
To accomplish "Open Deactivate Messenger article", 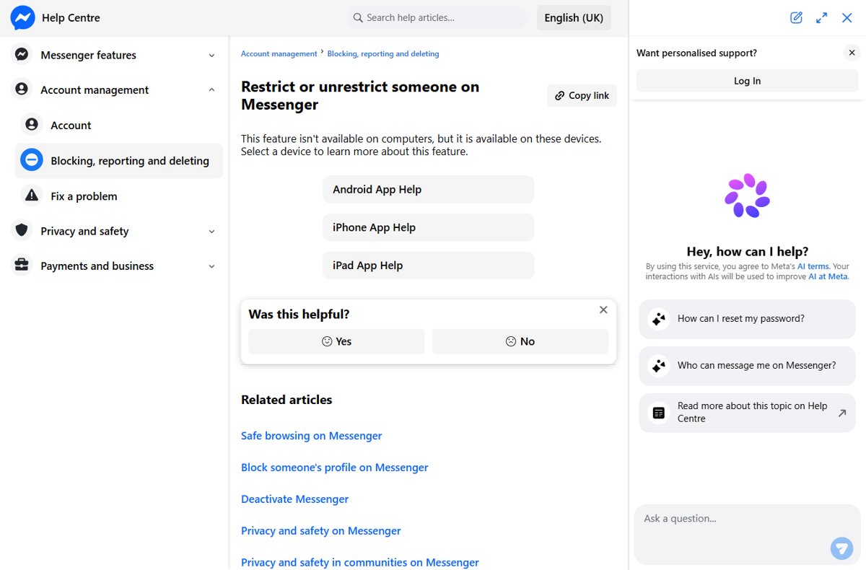I will pos(294,499).
